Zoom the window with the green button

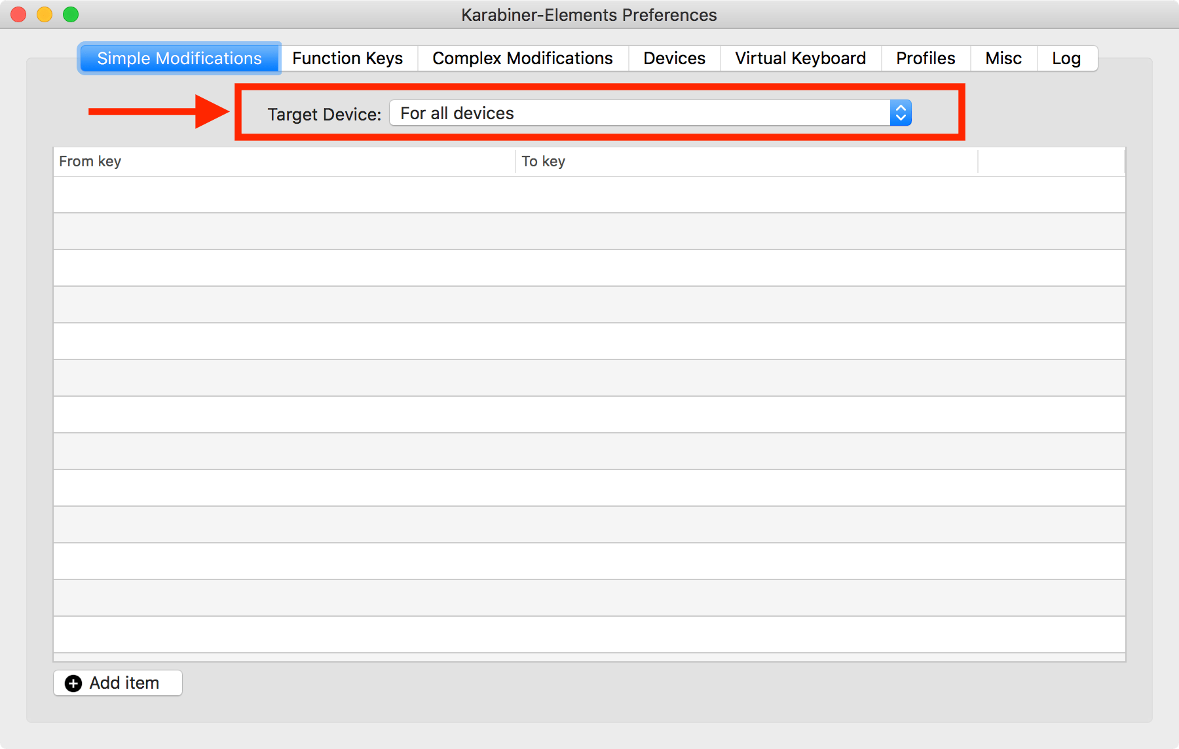(71, 14)
